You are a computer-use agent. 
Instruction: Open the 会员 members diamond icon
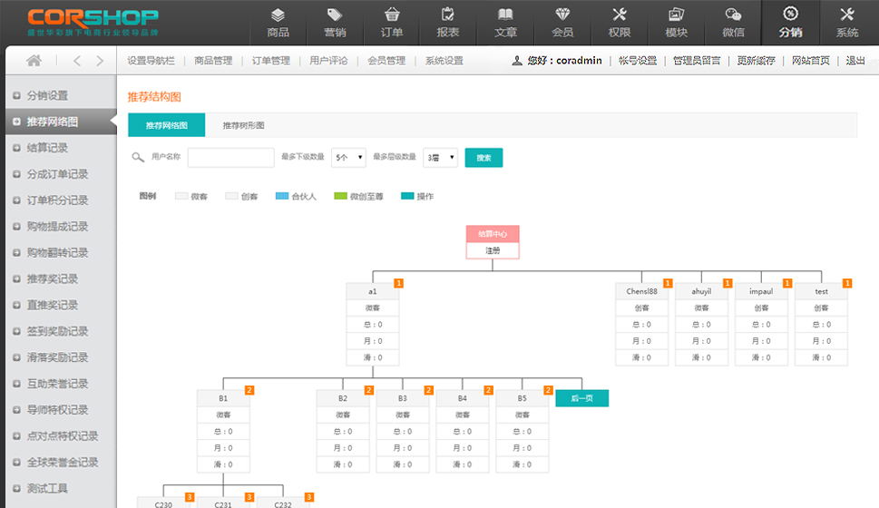pyautogui.click(x=562, y=15)
